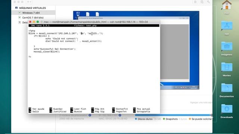Click the Snapshots legend entry

point(170,119)
